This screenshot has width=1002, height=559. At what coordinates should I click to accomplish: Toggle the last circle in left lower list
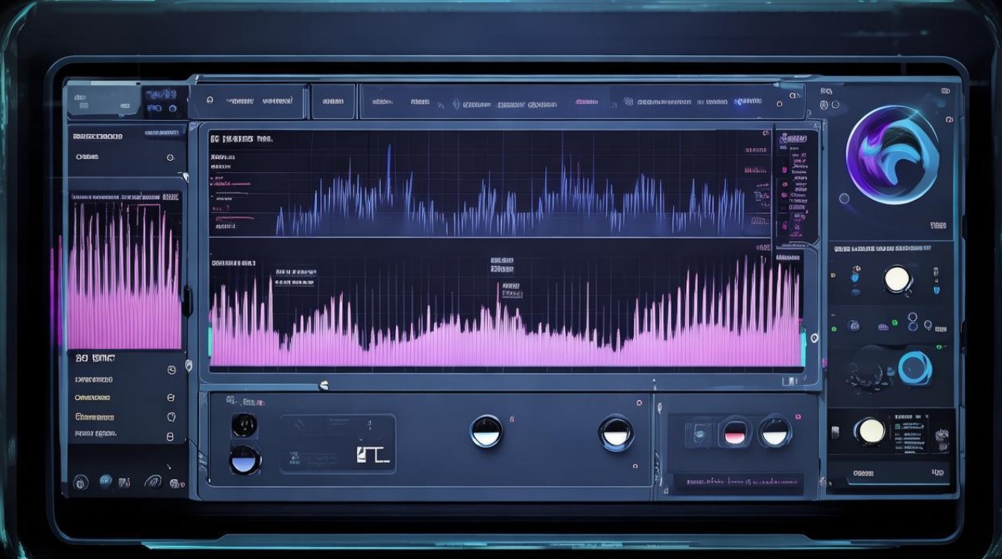coord(170,437)
